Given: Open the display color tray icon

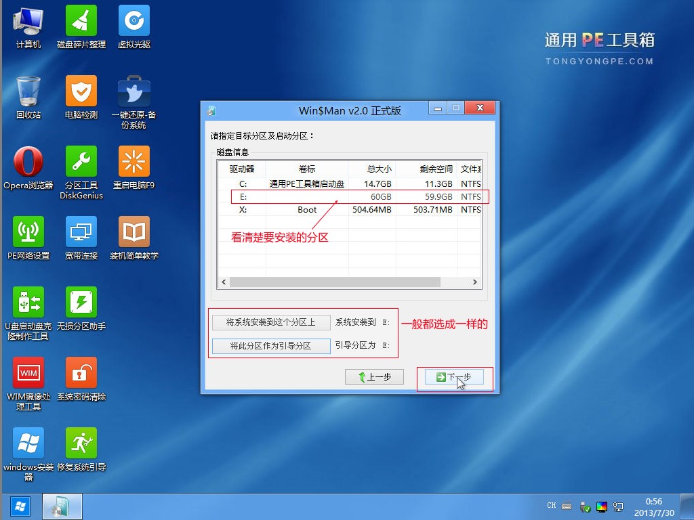Looking at the screenshot, I should 602,506.
